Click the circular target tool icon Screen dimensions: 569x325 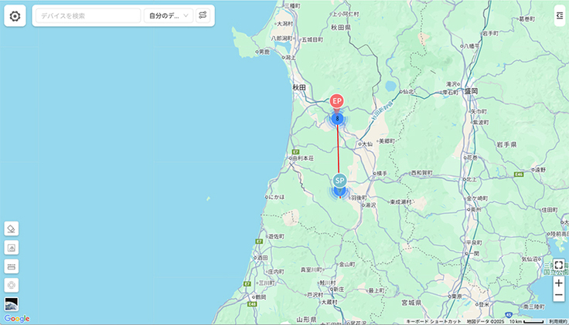12,286
